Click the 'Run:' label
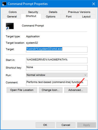This screenshot has height=130, width=98. 9,75
